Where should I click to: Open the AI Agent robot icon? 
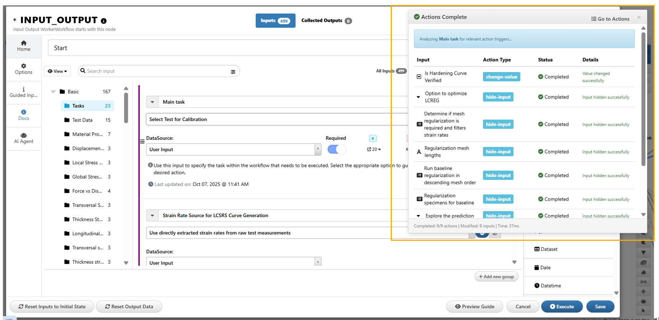tap(24, 135)
